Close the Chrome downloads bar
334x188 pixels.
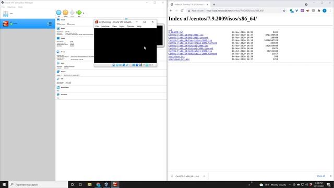(330, 176)
